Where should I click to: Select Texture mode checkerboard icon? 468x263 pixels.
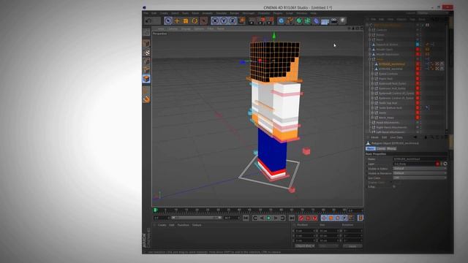tap(146, 53)
